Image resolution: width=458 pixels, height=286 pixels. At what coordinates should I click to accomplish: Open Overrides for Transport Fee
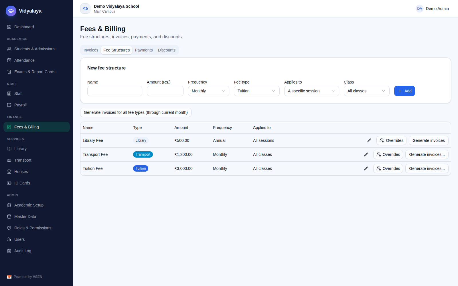tap(388, 154)
